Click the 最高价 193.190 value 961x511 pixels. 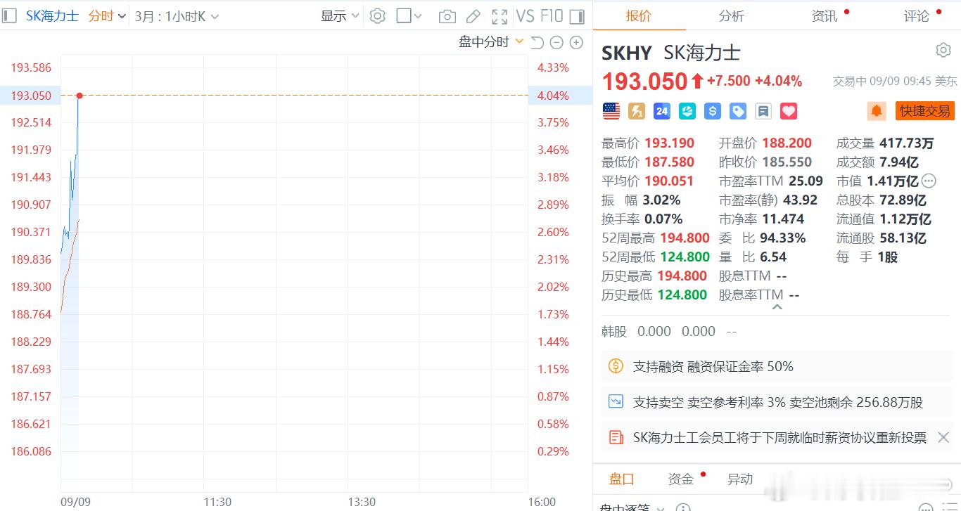[669, 143]
